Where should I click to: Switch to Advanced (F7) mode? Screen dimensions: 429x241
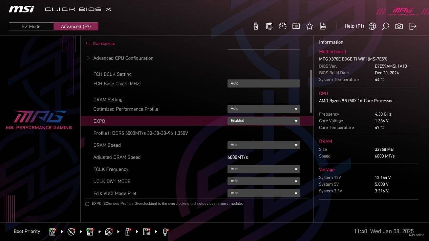coord(76,26)
